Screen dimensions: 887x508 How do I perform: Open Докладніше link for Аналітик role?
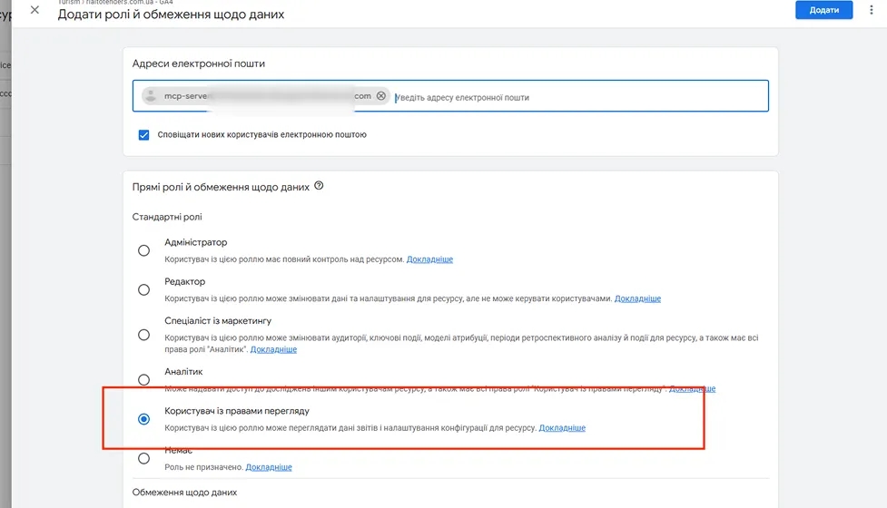pyautogui.click(x=692, y=389)
